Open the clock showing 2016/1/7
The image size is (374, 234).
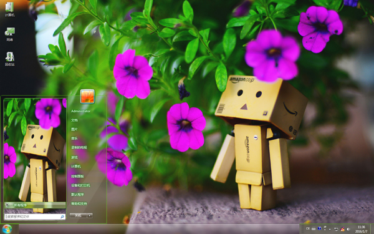pos(362,229)
